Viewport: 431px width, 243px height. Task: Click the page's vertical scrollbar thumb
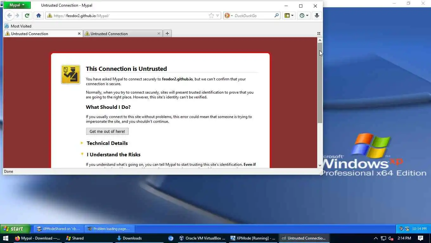320,83
